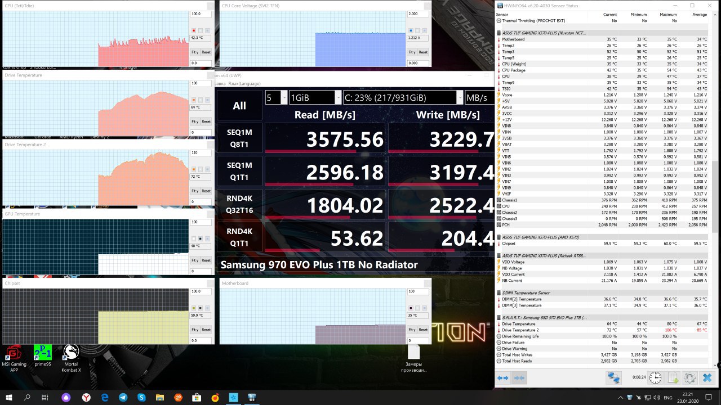Open Task View from the taskbar
This screenshot has width=721, height=405.
click(x=45, y=397)
